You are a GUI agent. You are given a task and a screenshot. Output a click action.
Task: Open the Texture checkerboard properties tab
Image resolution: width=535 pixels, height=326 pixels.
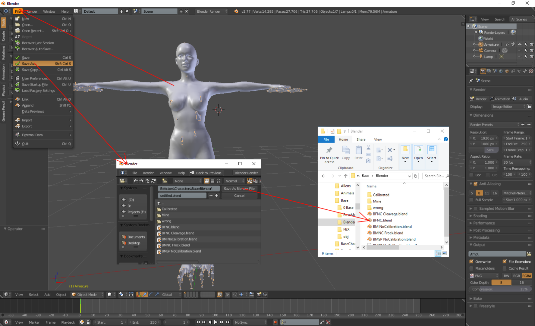(531, 71)
